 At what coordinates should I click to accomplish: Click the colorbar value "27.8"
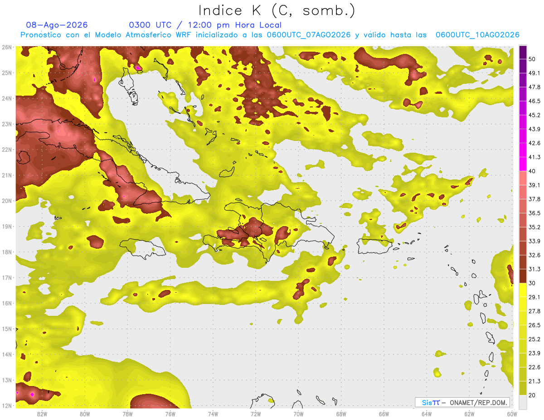coord(534,311)
